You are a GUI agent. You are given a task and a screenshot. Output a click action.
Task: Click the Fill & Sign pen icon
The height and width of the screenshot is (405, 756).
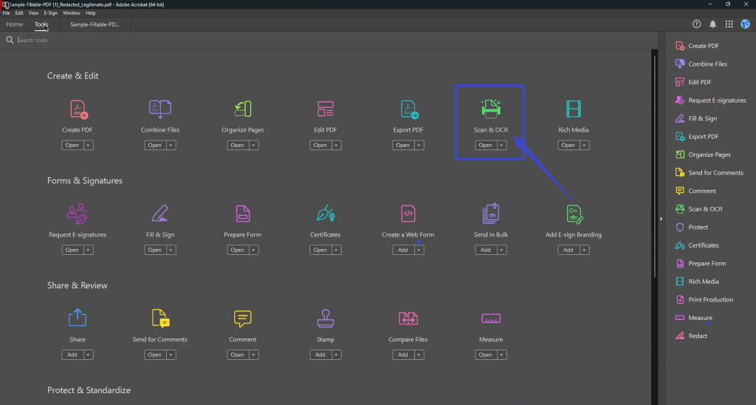tap(160, 214)
